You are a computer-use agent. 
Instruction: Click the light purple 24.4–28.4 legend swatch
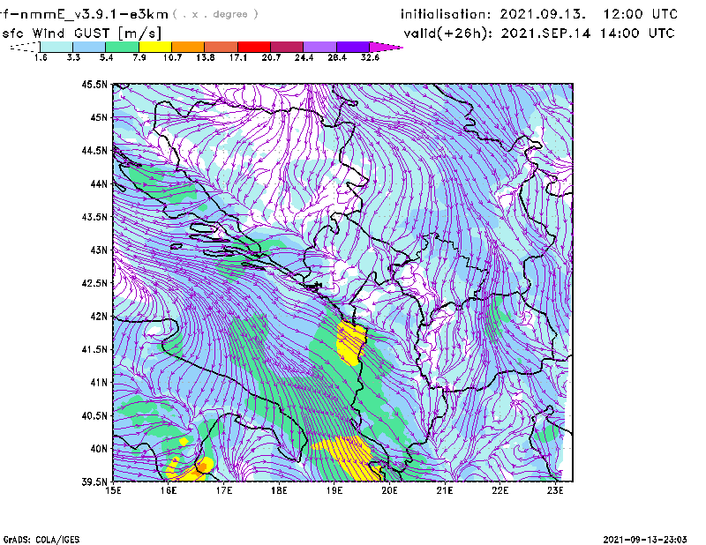[319, 47]
